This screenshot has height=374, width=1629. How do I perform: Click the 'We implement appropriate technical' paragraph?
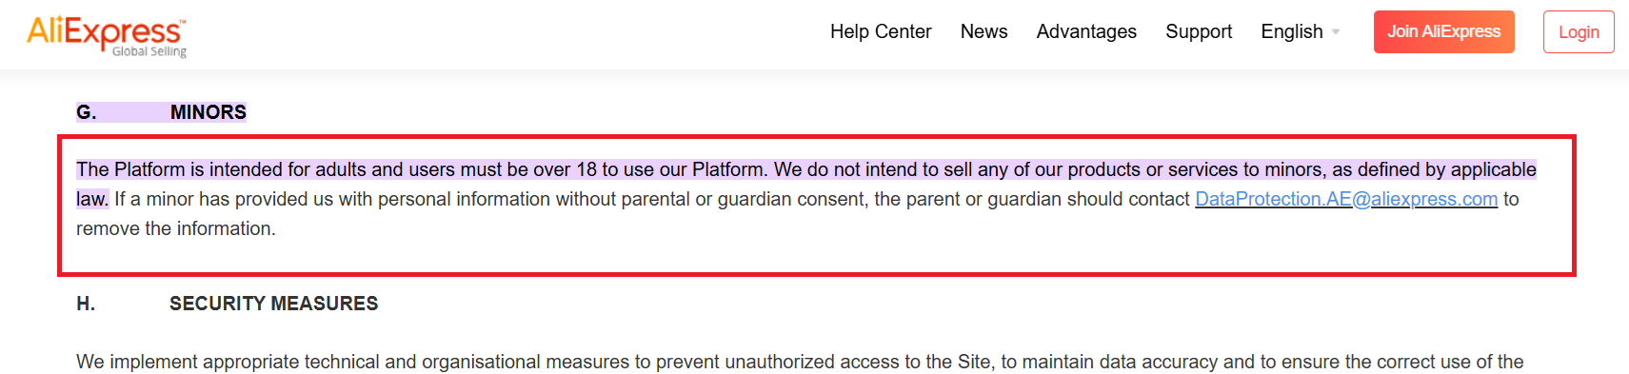click(x=800, y=362)
